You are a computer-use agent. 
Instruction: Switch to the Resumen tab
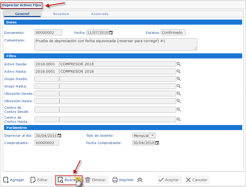61,14
